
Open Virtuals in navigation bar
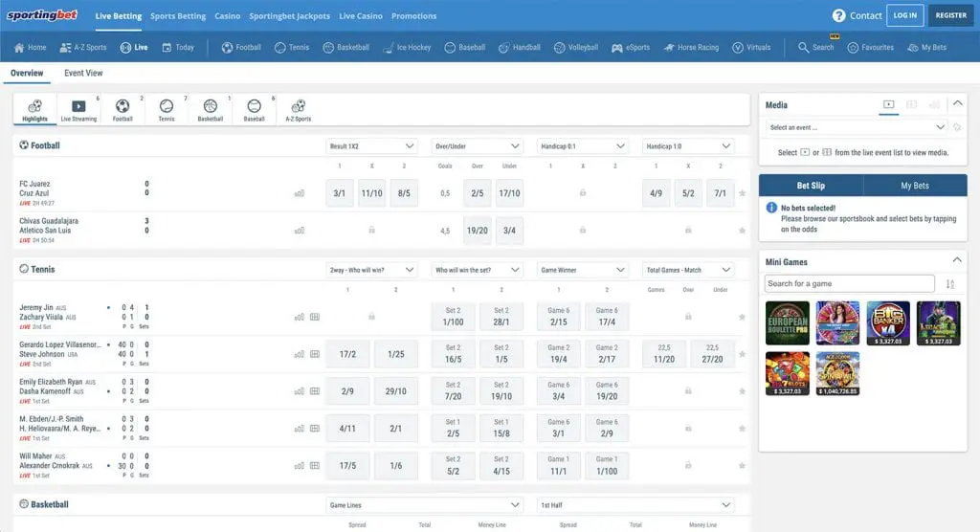pyautogui.click(x=751, y=48)
